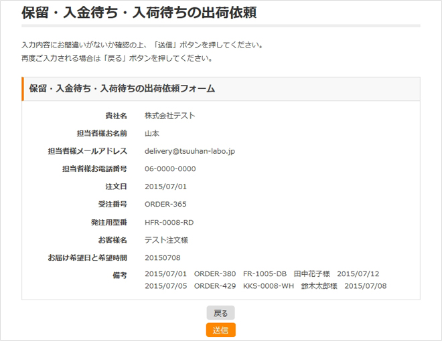442x341 pixels.
Task: Click the order date value 2015/07/01
Action: pos(165,187)
